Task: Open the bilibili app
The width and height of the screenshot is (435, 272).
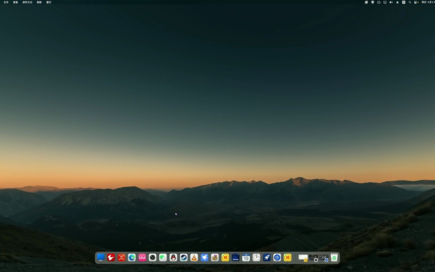Action: pyautogui.click(x=142, y=258)
